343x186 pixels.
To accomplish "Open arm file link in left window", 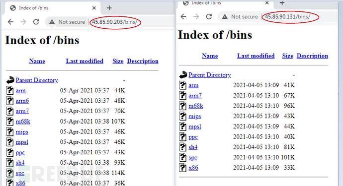I will [20, 91].
